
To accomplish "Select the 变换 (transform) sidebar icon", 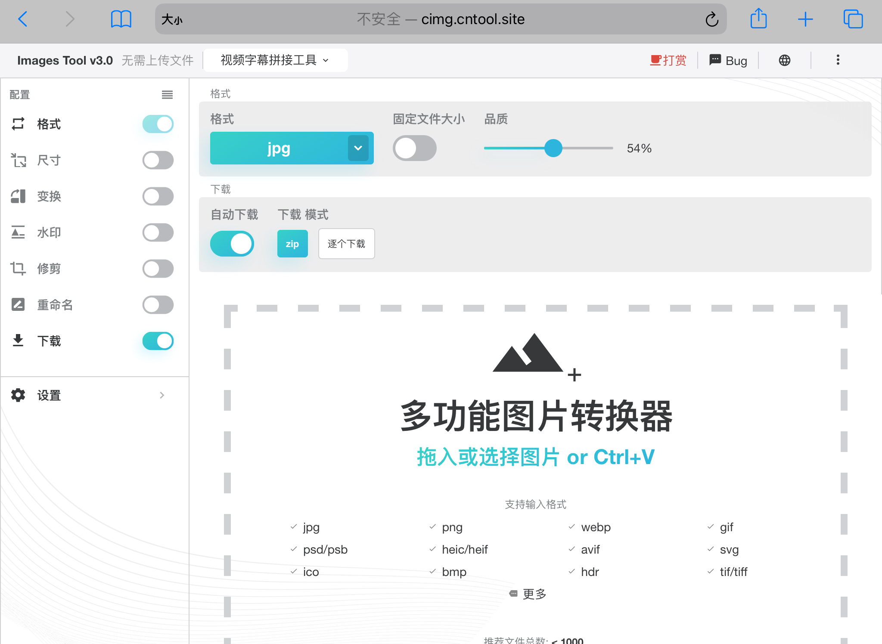I will (18, 196).
